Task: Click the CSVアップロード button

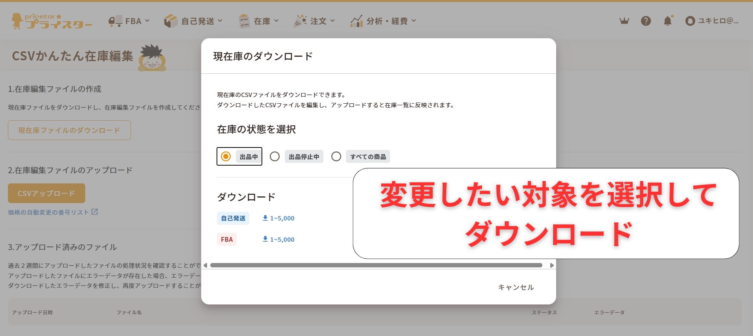Action: pyautogui.click(x=47, y=193)
